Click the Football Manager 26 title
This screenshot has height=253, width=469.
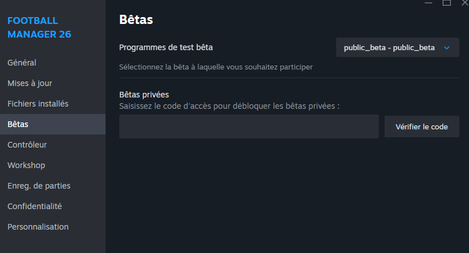coord(39,27)
